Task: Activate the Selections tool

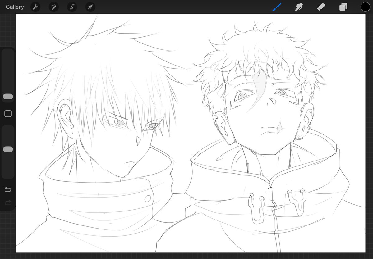Action: 72,7
